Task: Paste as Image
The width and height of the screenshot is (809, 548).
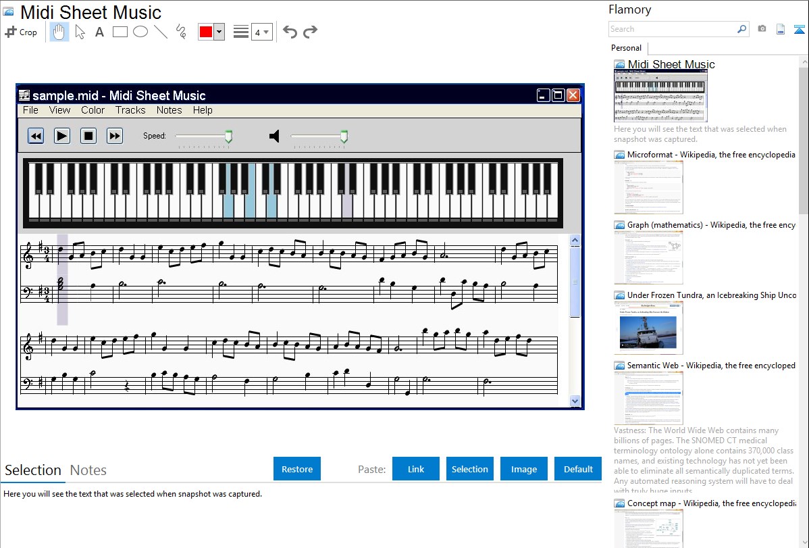Action: [x=524, y=469]
